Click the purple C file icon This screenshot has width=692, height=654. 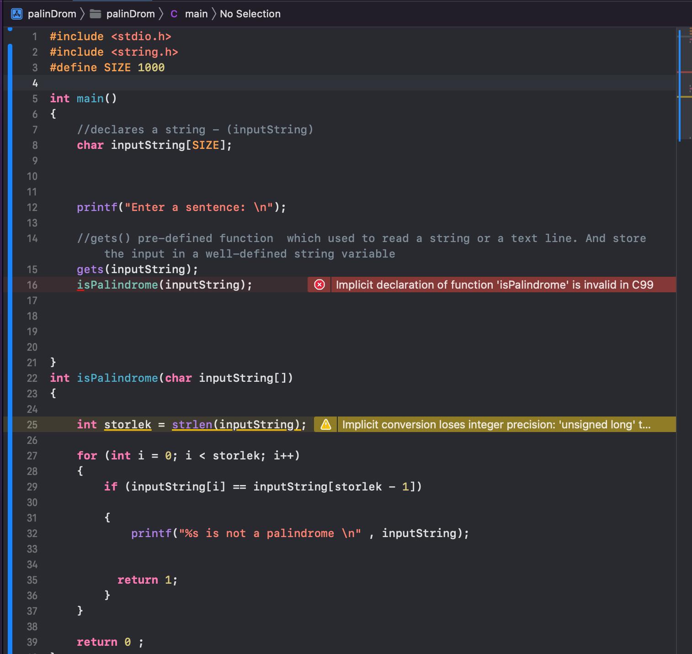pos(174,14)
